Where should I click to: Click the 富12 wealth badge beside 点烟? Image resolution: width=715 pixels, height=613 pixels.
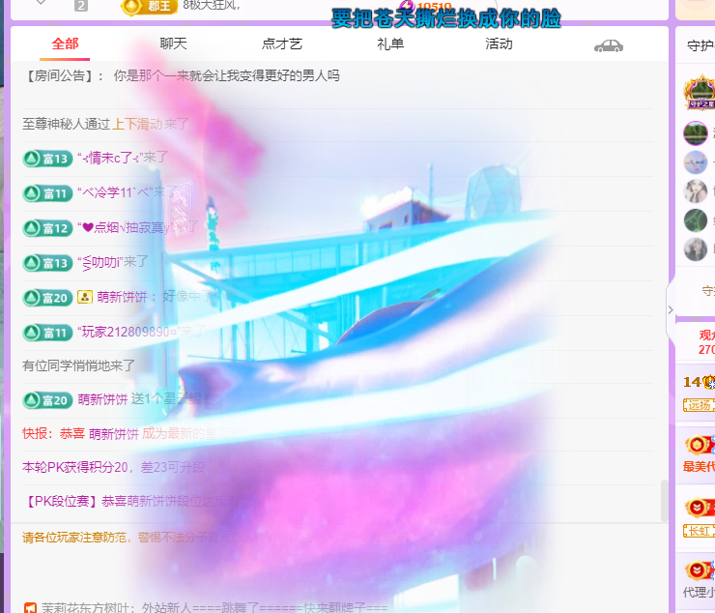coord(47,228)
